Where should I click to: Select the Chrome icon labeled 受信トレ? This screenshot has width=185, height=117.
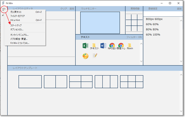[x=121, y=46]
